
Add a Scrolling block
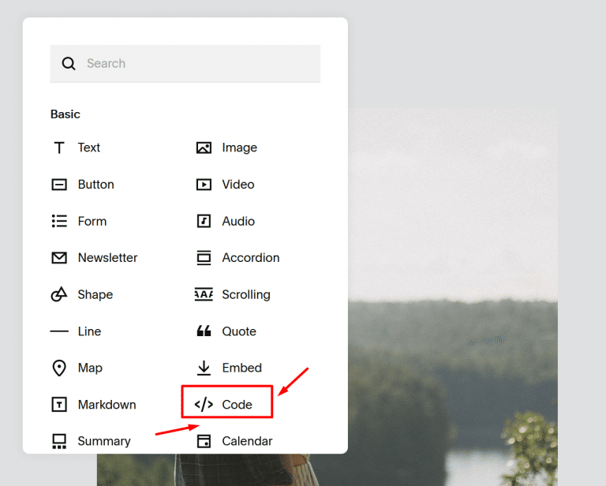click(x=245, y=294)
